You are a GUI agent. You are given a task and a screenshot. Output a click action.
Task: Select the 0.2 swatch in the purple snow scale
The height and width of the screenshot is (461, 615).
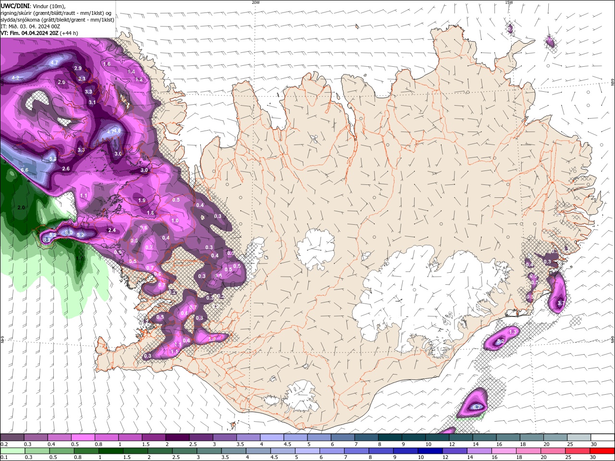(x=12, y=437)
